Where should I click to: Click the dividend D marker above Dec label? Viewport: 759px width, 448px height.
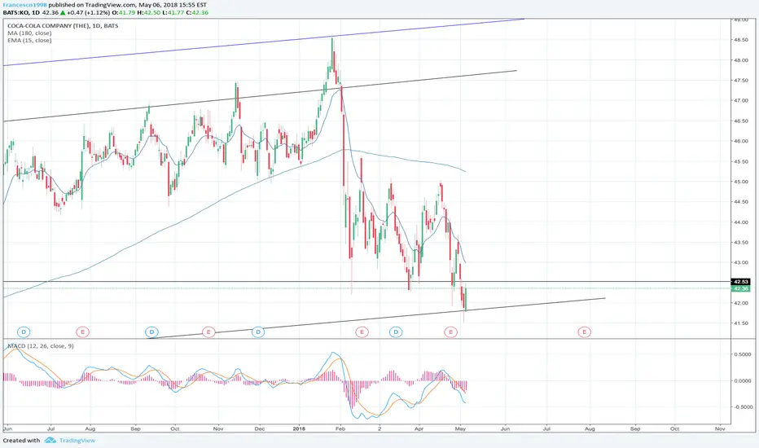[x=258, y=332]
